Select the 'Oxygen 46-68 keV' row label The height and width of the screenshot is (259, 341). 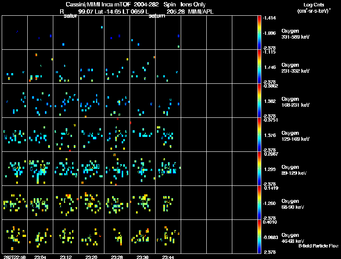(293, 238)
